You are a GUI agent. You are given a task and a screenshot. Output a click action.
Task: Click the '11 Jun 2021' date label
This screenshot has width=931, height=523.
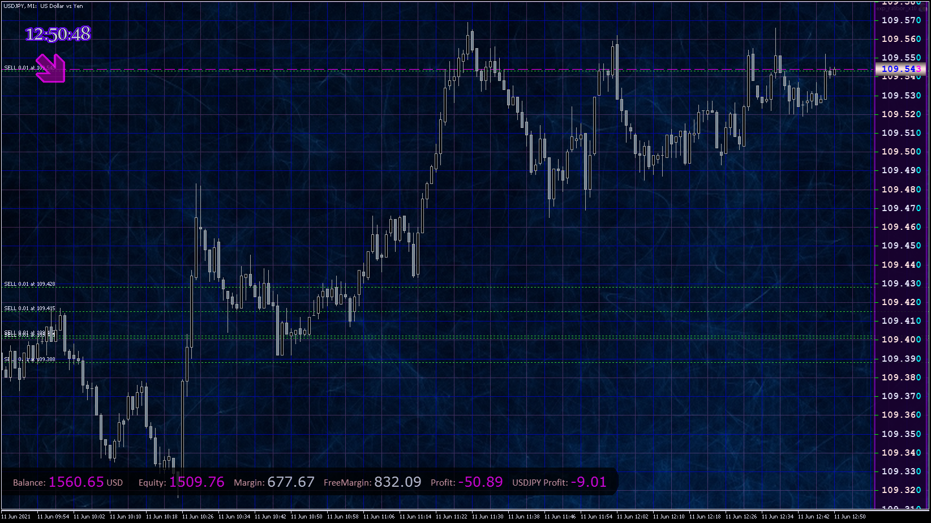(16, 516)
